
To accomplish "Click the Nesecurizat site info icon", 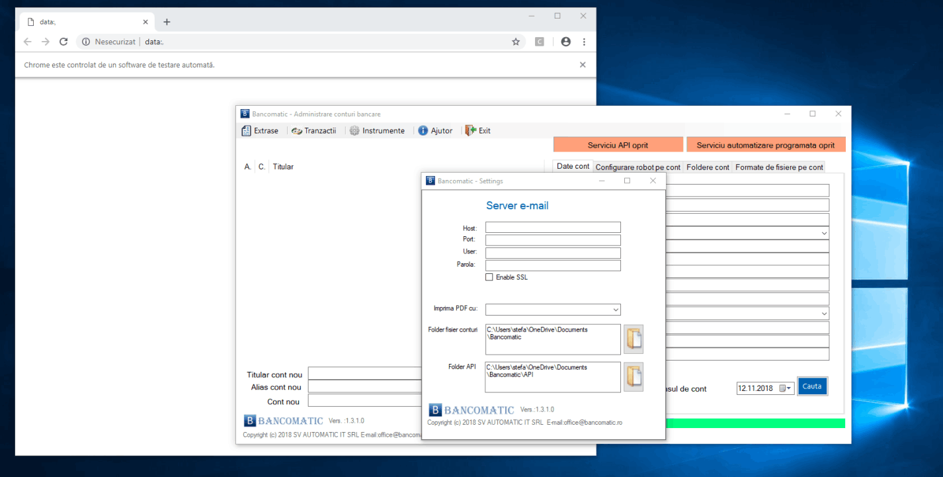I will 86,42.
